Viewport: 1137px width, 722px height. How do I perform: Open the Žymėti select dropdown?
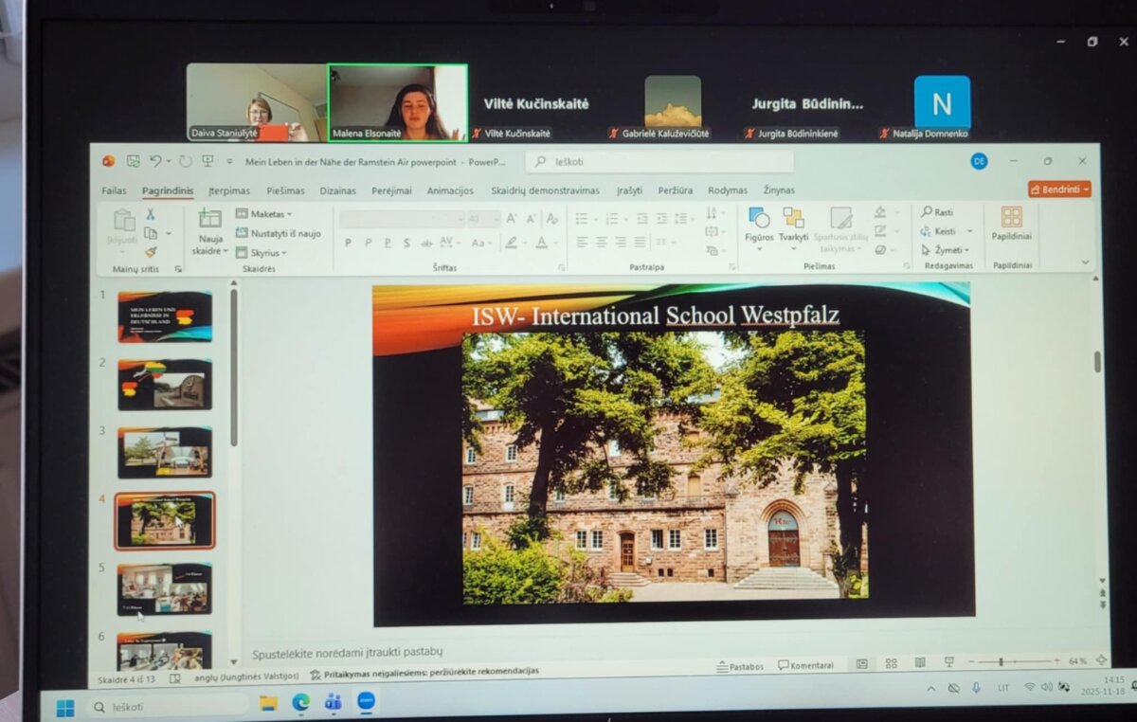point(946,250)
